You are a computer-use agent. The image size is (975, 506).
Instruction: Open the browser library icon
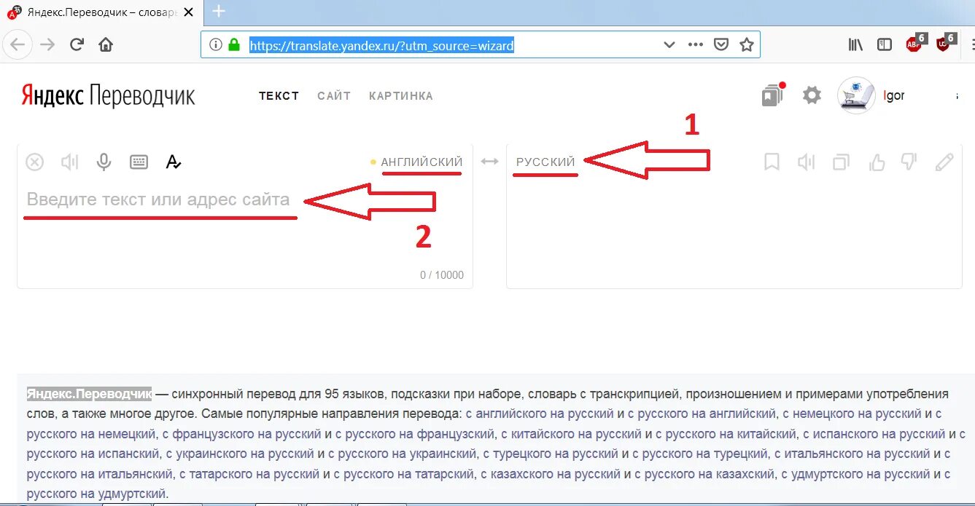(856, 44)
